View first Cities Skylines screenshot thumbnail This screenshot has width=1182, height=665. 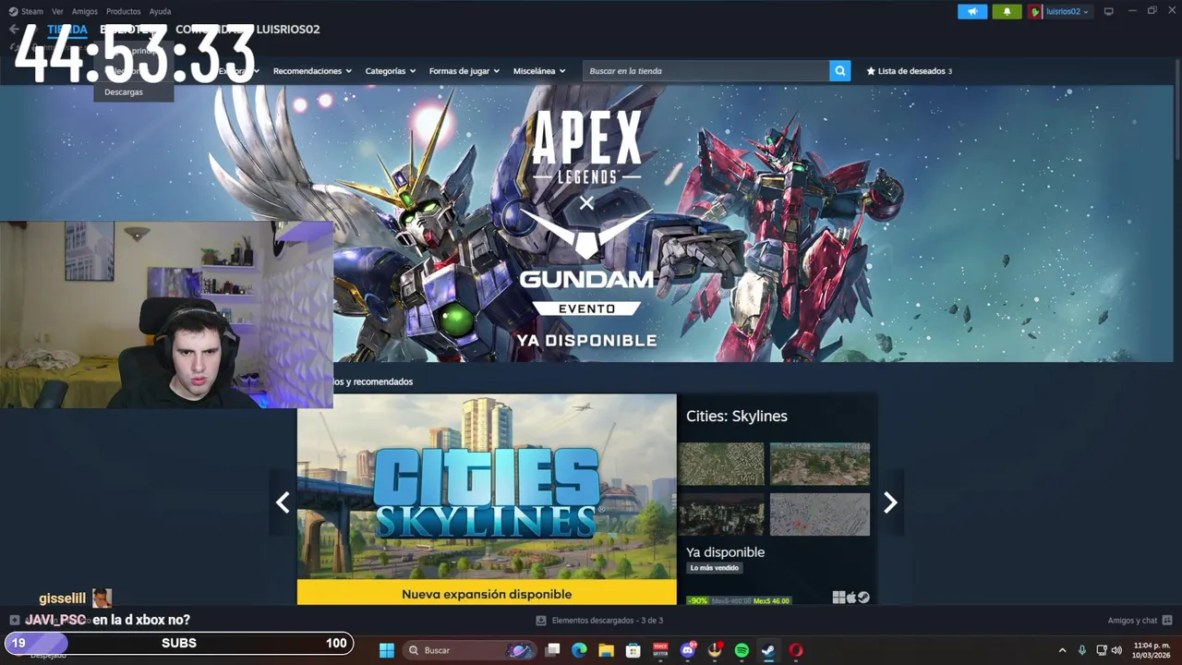click(721, 464)
